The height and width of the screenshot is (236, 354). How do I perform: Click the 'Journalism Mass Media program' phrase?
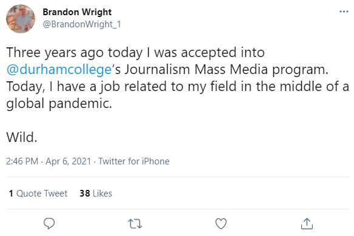226,70
